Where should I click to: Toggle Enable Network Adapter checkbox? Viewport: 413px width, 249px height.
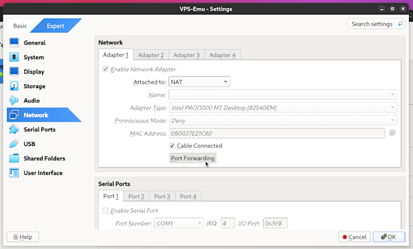coord(105,69)
